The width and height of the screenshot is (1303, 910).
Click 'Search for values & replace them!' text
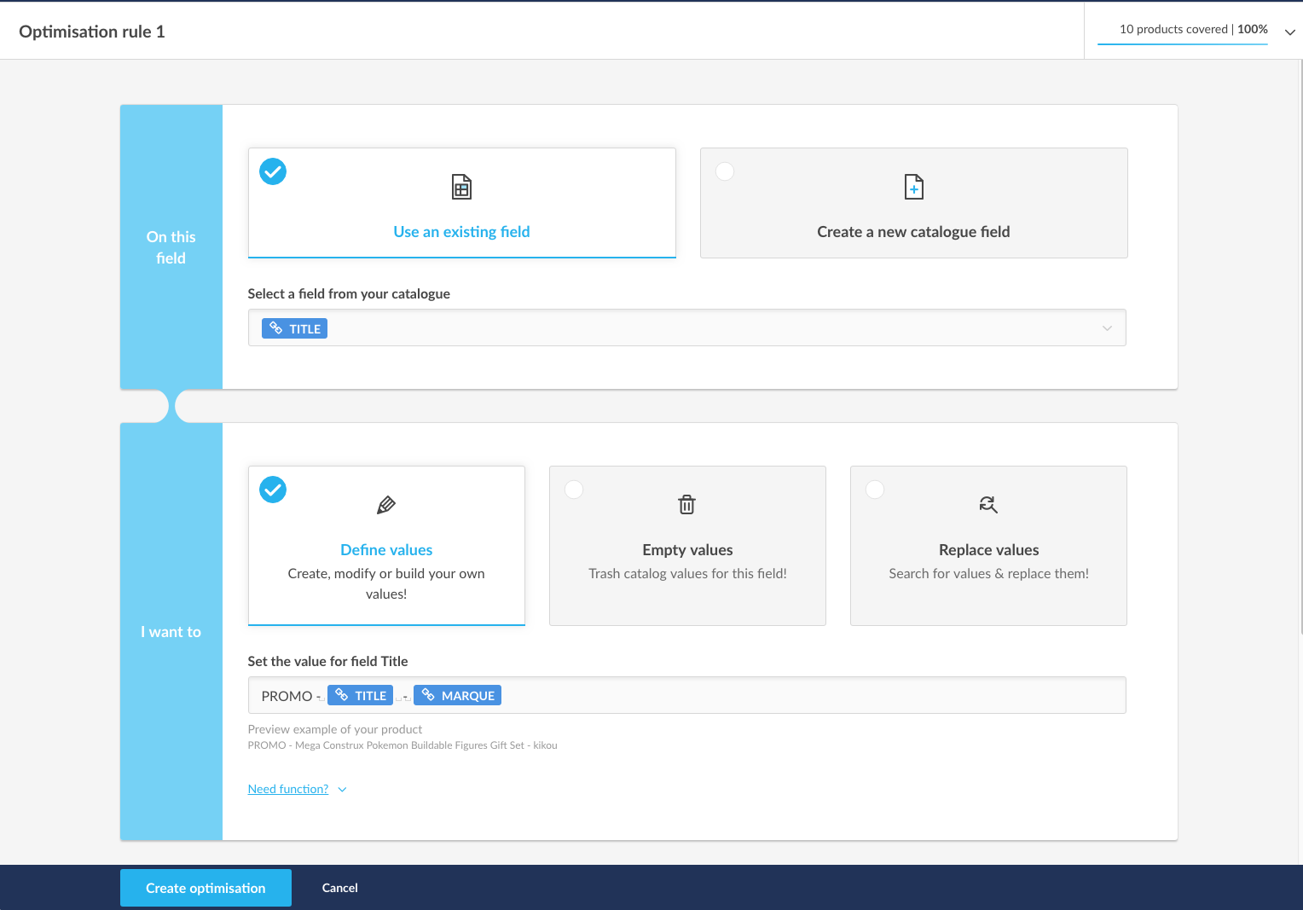coord(988,573)
